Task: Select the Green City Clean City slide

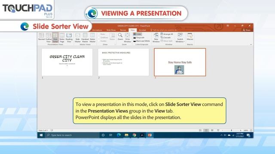Action: [x=67, y=62]
